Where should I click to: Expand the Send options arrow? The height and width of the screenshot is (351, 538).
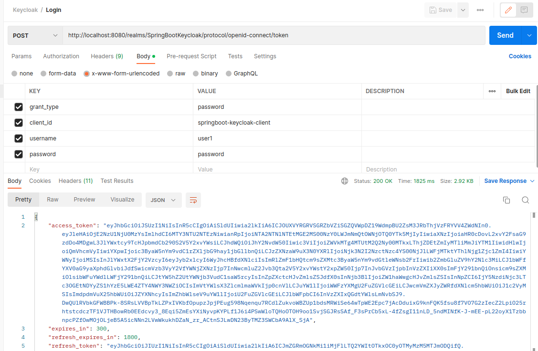[529, 35]
